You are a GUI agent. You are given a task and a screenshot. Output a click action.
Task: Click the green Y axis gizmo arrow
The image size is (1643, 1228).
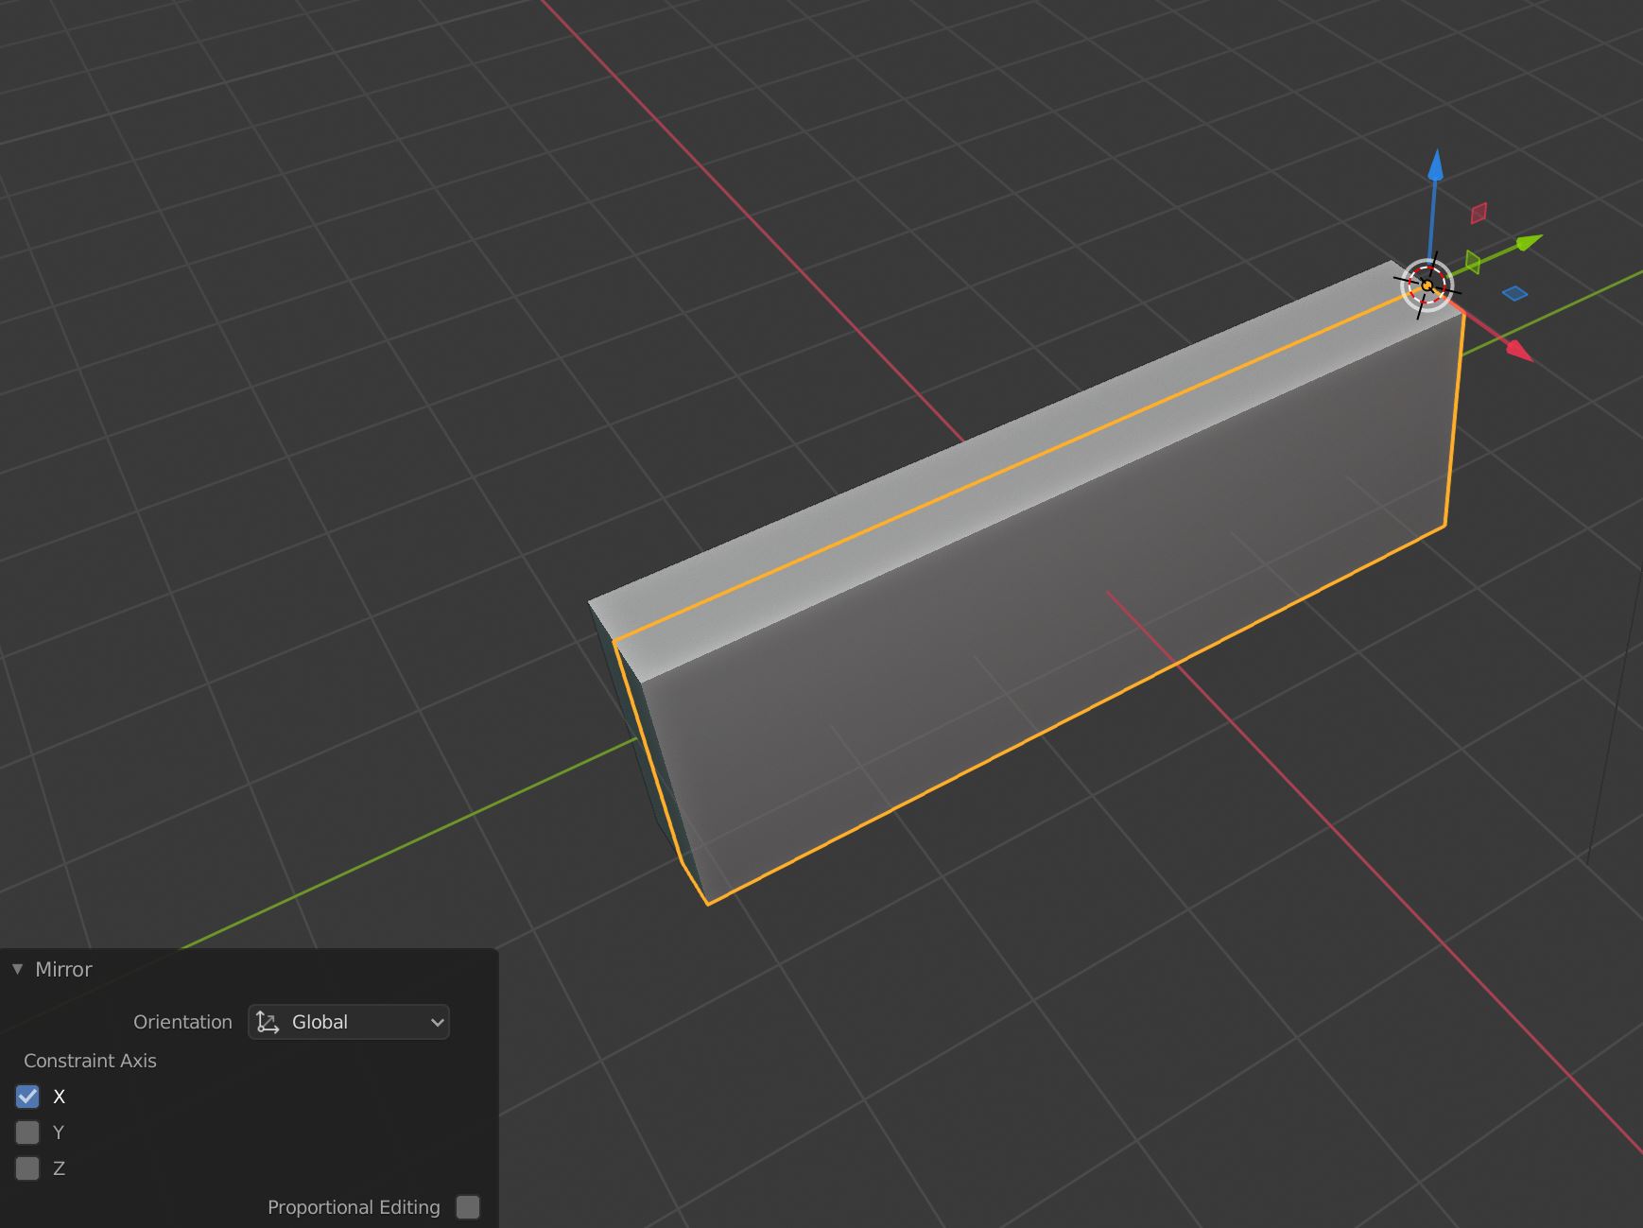(x=1529, y=243)
